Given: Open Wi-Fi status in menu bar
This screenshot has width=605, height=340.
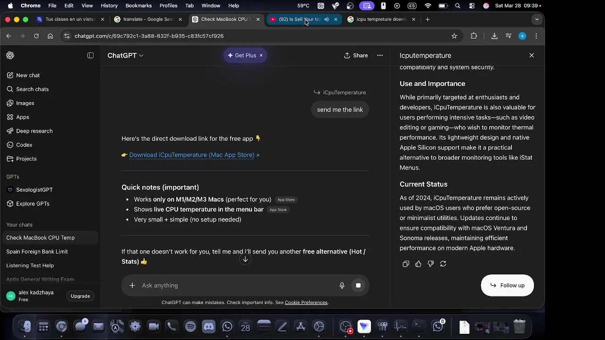Looking at the screenshot, I should pos(428,6).
